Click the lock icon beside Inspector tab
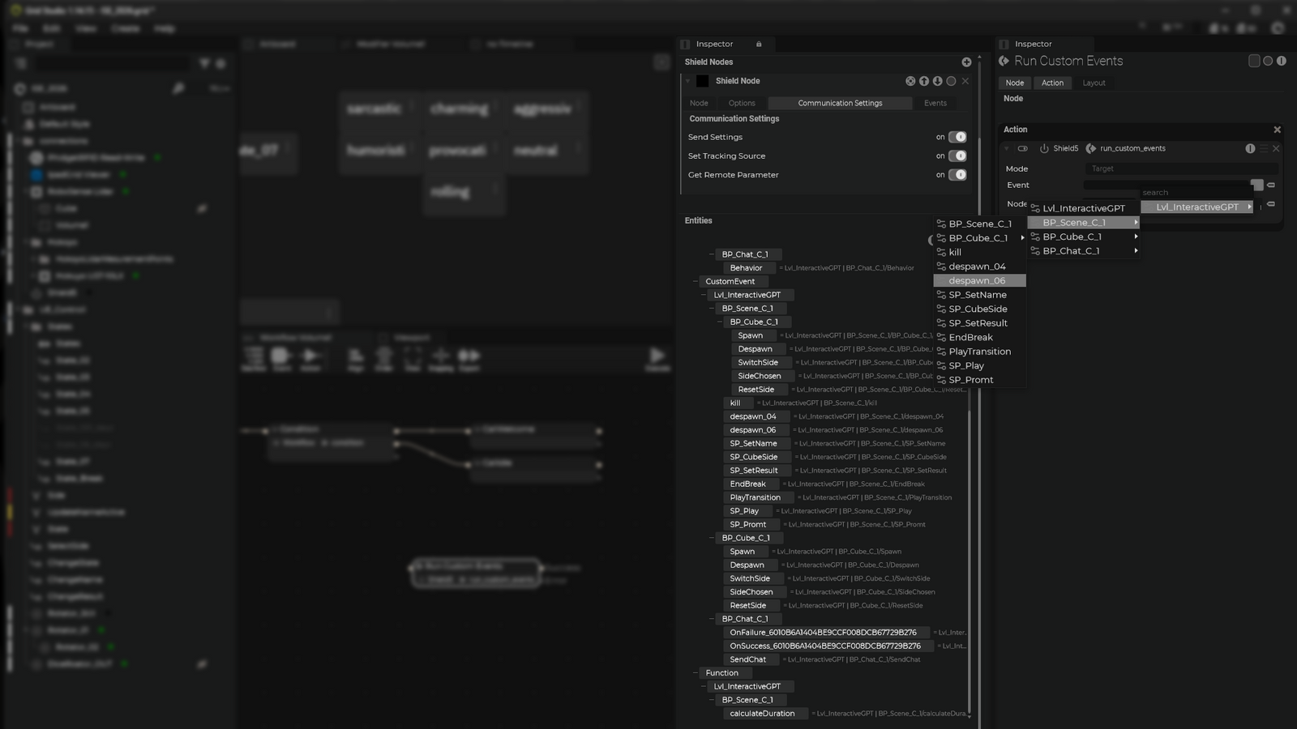Image resolution: width=1297 pixels, height=729 pixels. [759, 45]
